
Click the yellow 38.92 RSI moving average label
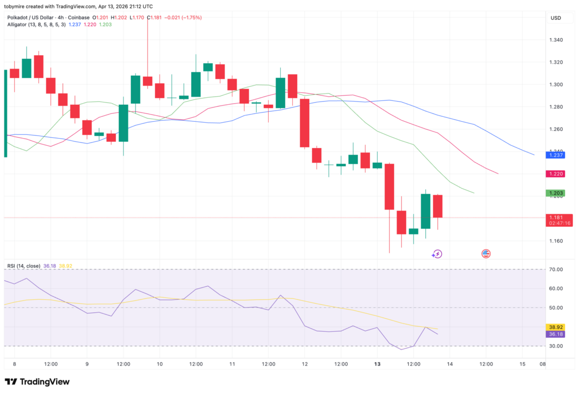555,327
